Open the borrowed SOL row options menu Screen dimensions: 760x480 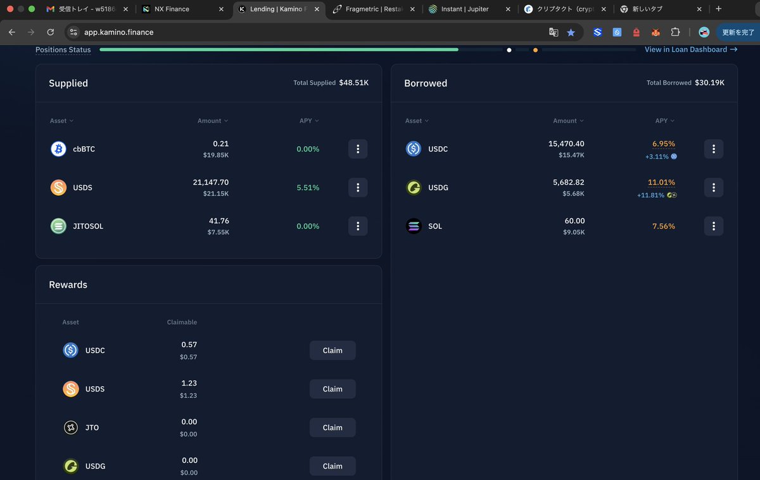click(714, 226)
